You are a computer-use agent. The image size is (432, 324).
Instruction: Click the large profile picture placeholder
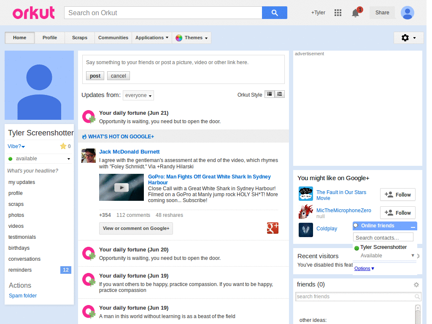39,85
